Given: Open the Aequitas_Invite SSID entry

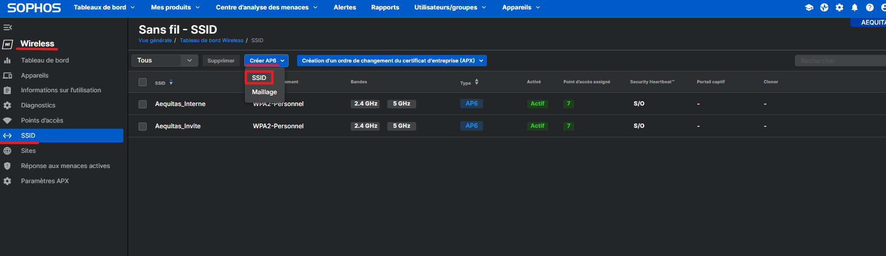Looking at the screenshot, I should (x=178, y=126).
